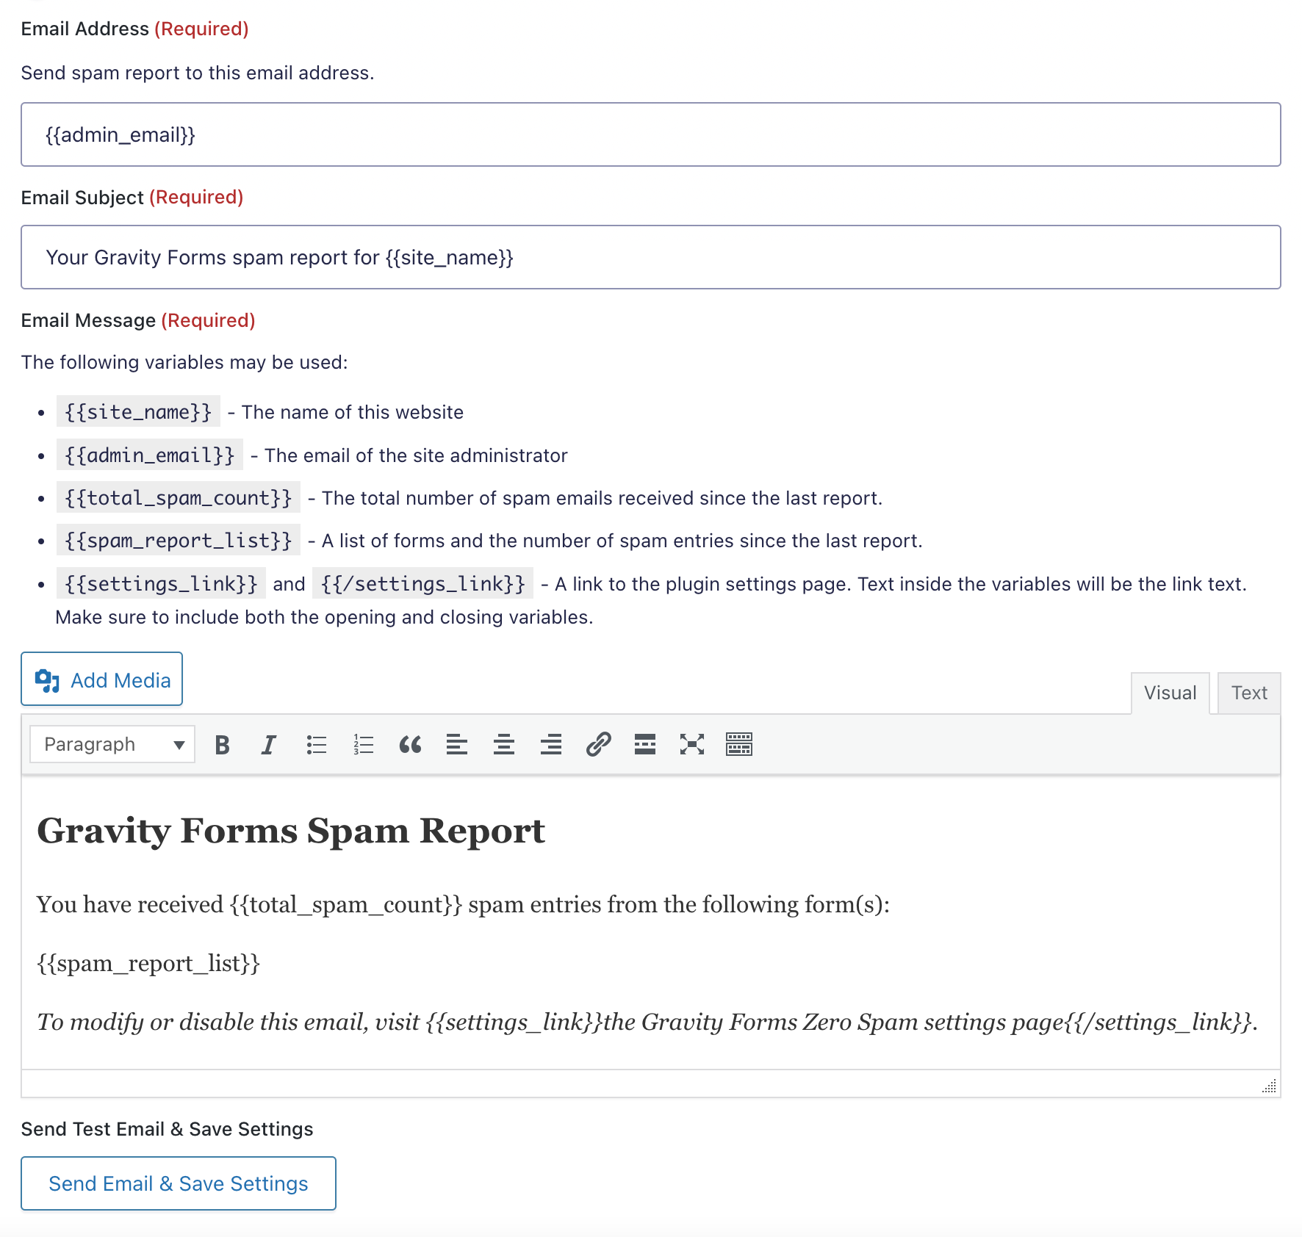Image resolution: width=1302 pixels, height=1237 pixels.
Task: Click the Add Media button
Action: [x=102, y=679]
